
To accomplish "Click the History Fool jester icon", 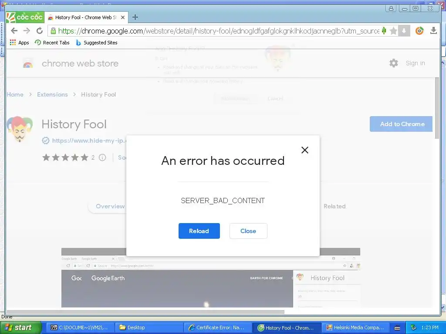I will coord(20,129).
